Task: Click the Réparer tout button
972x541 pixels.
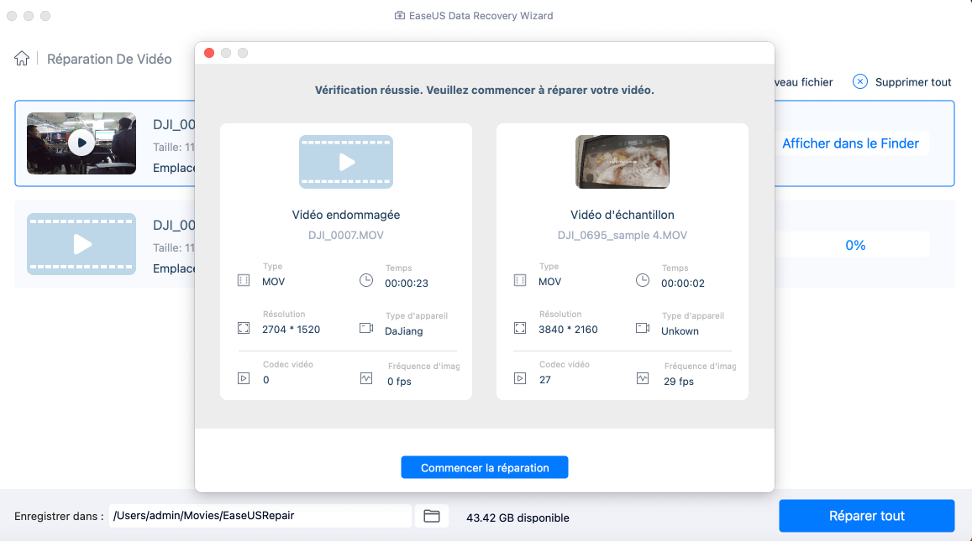Action: (x=867, y=516)
